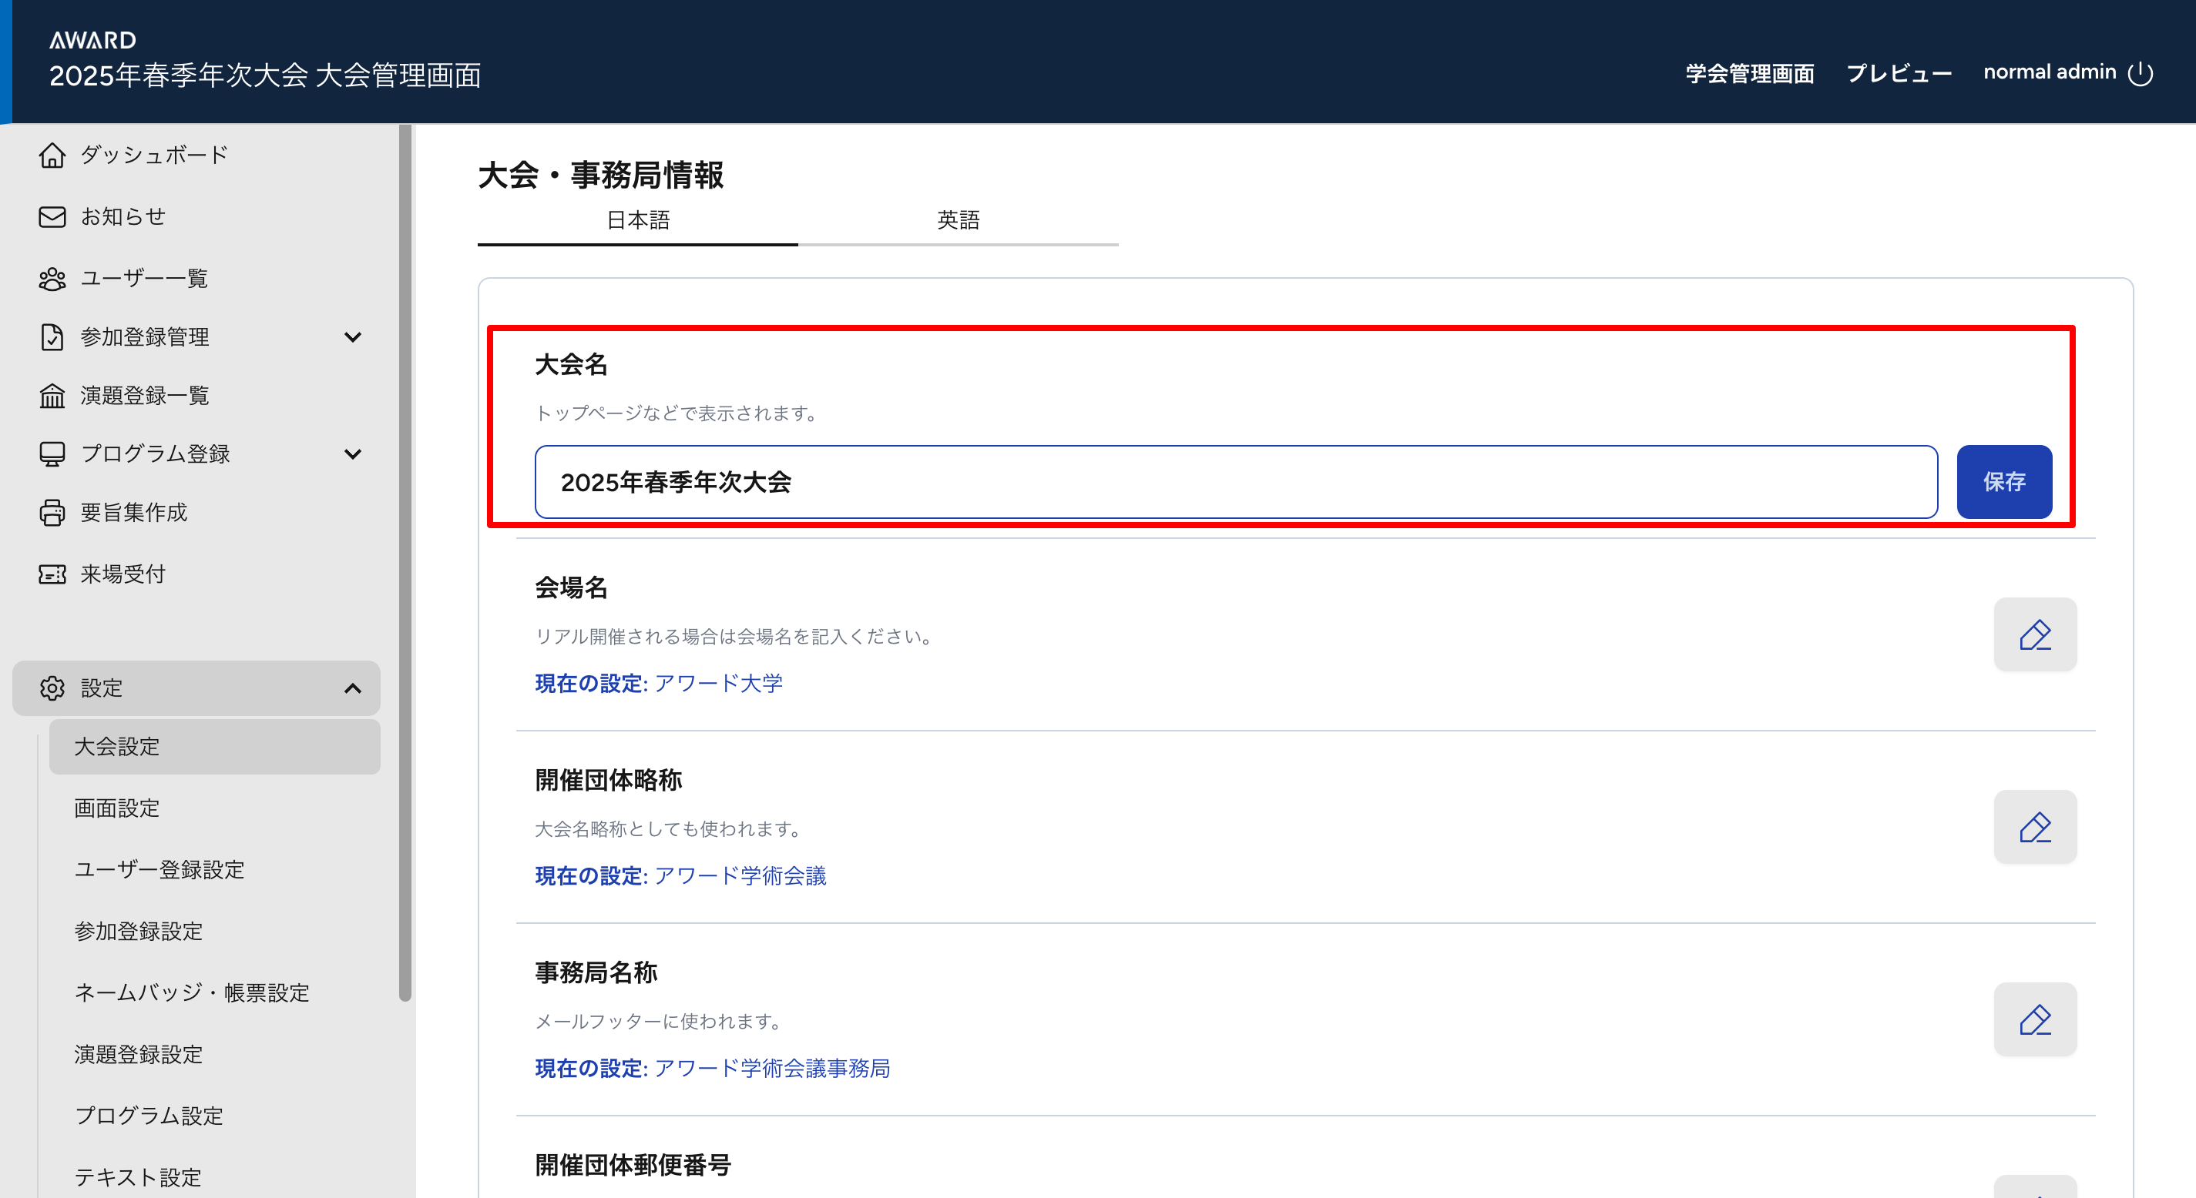
Task: Expand the 参加登録管理 chevron
Action: point(352,337)
